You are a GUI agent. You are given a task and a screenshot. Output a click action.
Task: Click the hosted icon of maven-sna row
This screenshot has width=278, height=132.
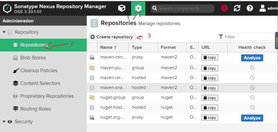[92, 88]
